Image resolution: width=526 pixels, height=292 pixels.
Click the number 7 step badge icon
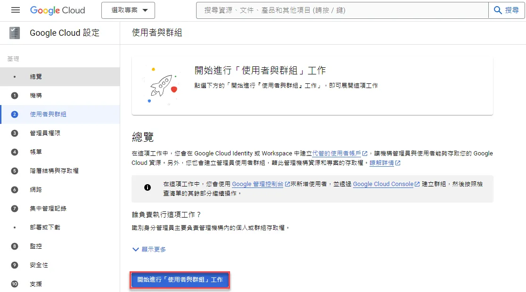(x=15, y=209)
